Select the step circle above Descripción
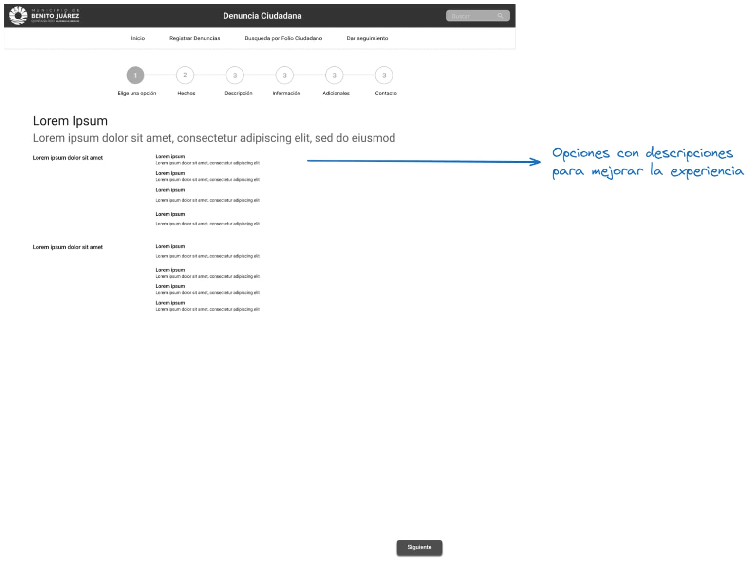 [x=235, y=75]
